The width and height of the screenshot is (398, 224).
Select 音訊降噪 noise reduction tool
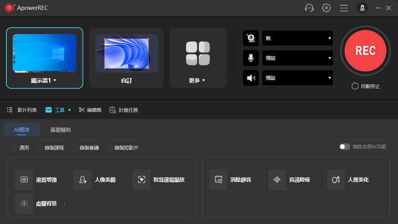(296, 180)
